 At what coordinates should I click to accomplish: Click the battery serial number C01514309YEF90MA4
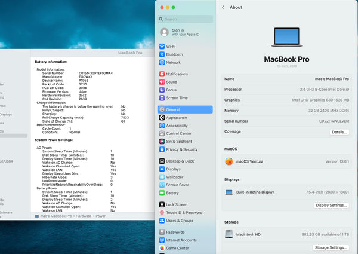click(x=95, y=73)
